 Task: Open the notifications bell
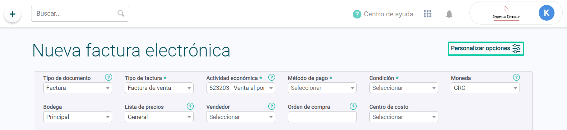[449, 14]
